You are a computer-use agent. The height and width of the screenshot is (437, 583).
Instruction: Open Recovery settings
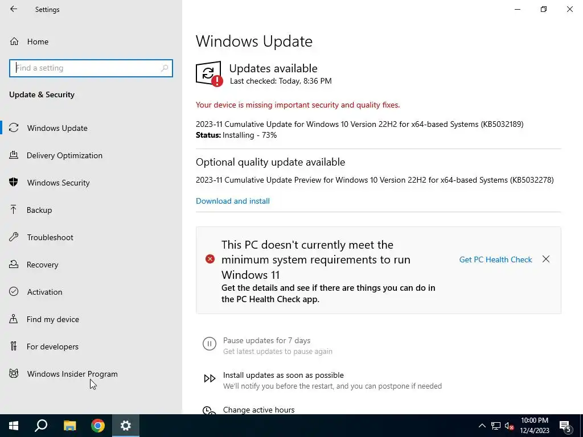pos(42,265)
